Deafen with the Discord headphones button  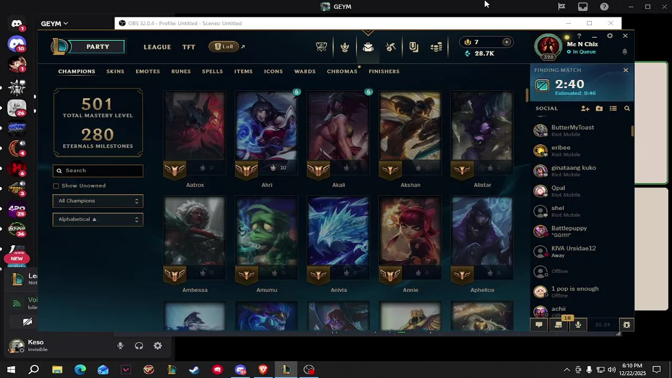tap(139, 346)
